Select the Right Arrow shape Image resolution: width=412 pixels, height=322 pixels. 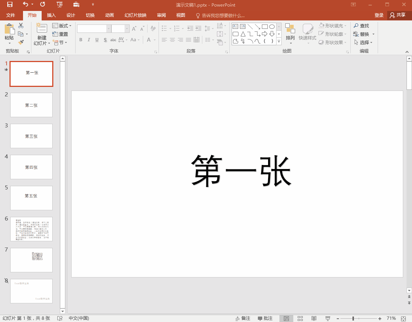point(264,34)
